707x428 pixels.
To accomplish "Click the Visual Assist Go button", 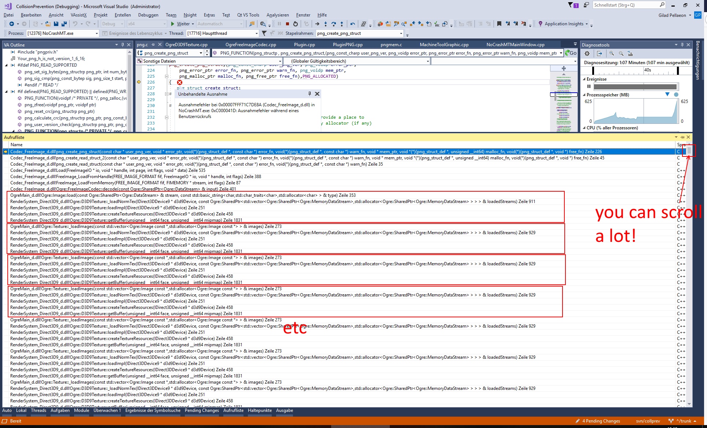I will [571, 53].
